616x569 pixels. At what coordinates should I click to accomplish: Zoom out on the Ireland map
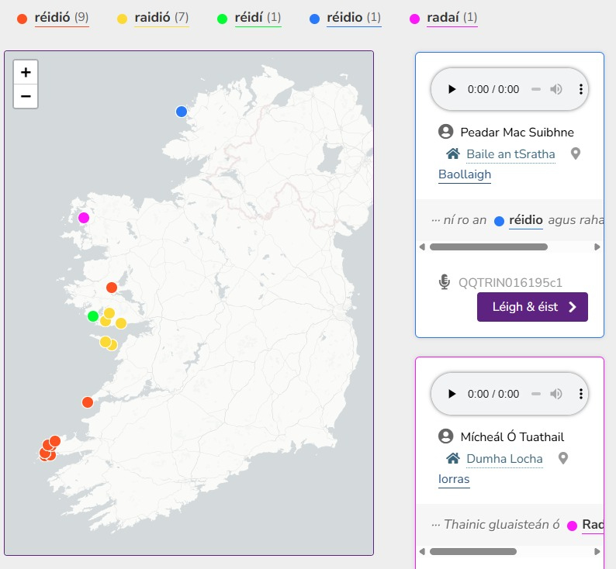[26, 96]
